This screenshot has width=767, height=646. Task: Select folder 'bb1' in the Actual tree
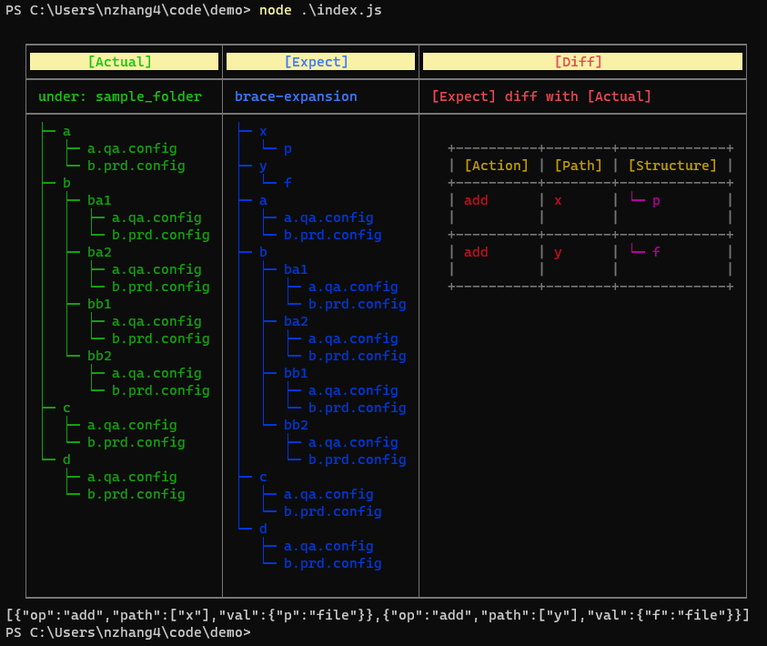point(99,304)
